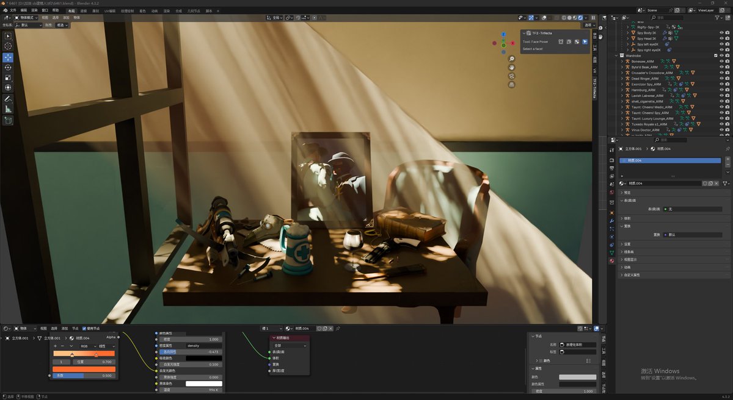Collapse the TF2-Trifecta panel header
Viewport: 733px width, 400px height.
pos(523,33)
